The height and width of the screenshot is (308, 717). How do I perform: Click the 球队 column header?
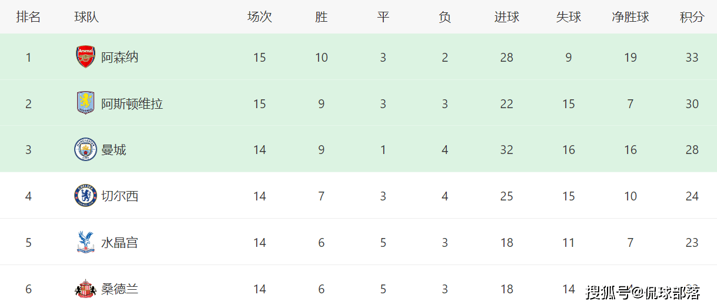pyautogui.click(x=87, y=17)
